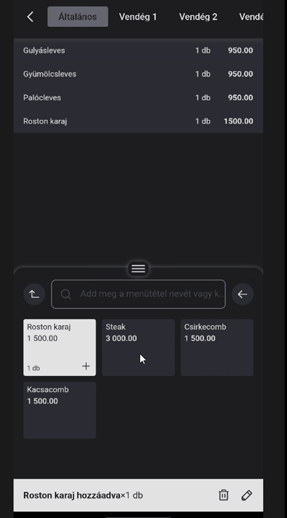The image size is (287, 518).
Task: Delete added Roston karaj with trash icon
Action: (224, 495)
